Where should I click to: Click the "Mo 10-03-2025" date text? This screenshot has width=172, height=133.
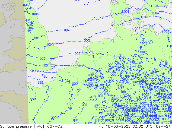click(x=114, y=126)
